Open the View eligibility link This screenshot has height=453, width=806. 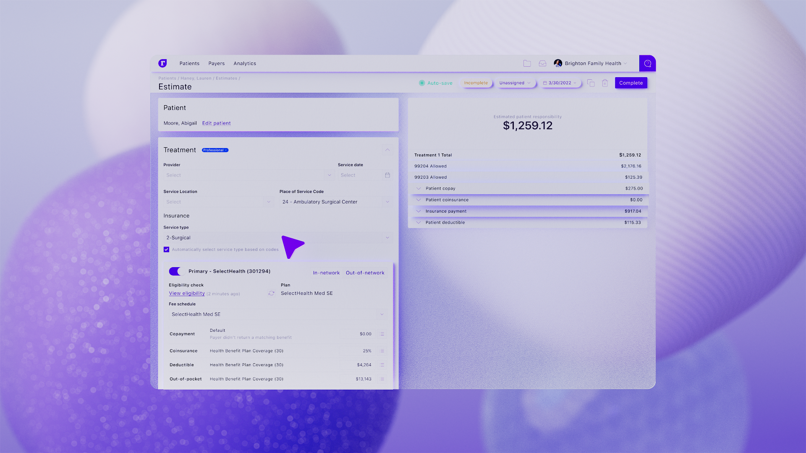pyautogui.click(x=187, y=293)
